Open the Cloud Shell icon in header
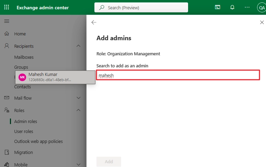The width and height of the screenshot is (266, 167). [218, 7]
